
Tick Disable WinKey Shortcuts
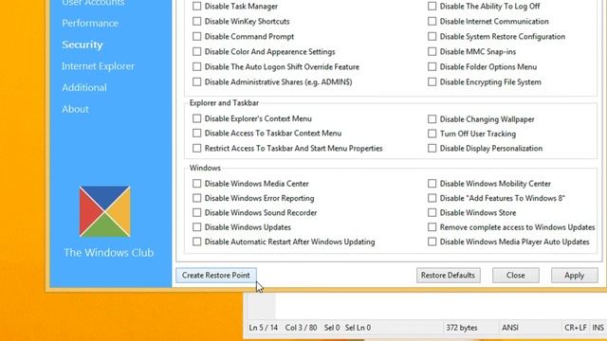pyautogui.click(x=196, y=21)
